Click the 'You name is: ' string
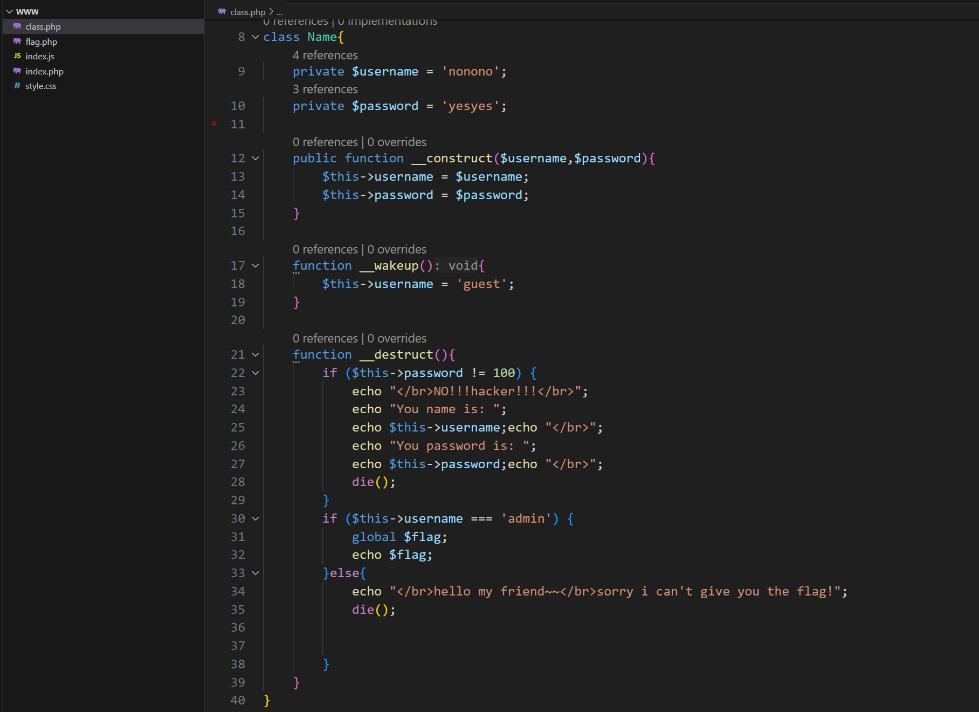Image resolution: width=979 pixels, height=712 pixels. click(445, 409)
